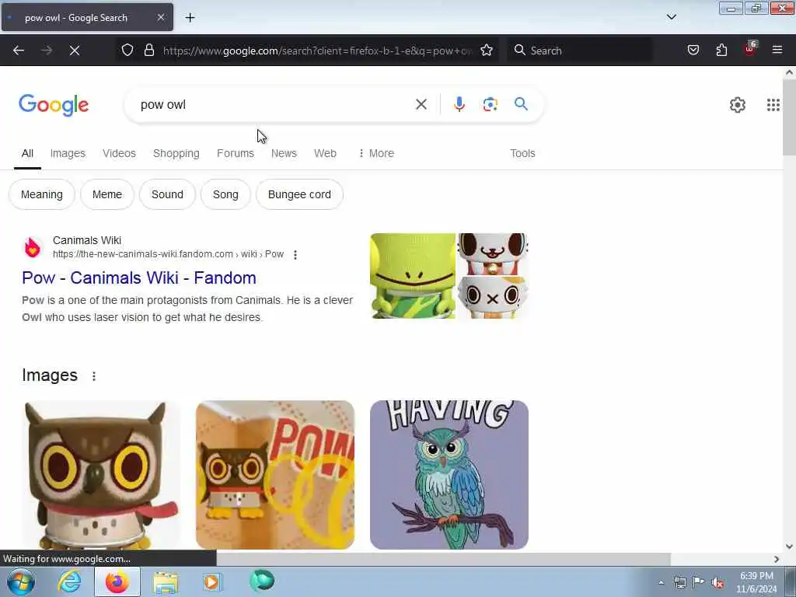
Task: Click the uBlock extension icon with badge
Action: (x=750, y=49)
